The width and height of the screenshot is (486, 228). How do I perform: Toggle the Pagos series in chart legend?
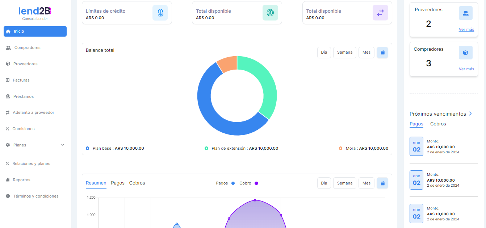click(x=225, y=183)
